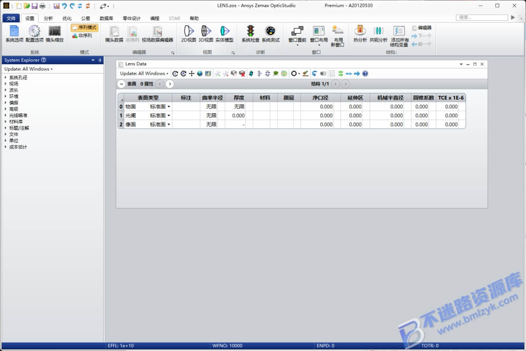The height and width of the screenshot is (351, 526).
Task: Open the 镜头数据 editor
Action: [114, 34]
